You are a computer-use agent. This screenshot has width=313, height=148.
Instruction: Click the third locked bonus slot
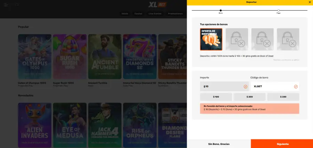coord(288,39)
